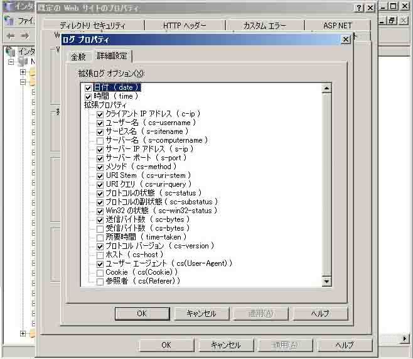Open the HTTP ヘッダー tab
Image resolution: width=413 pixels, height=359 pixels.
[x=185, y=26]
